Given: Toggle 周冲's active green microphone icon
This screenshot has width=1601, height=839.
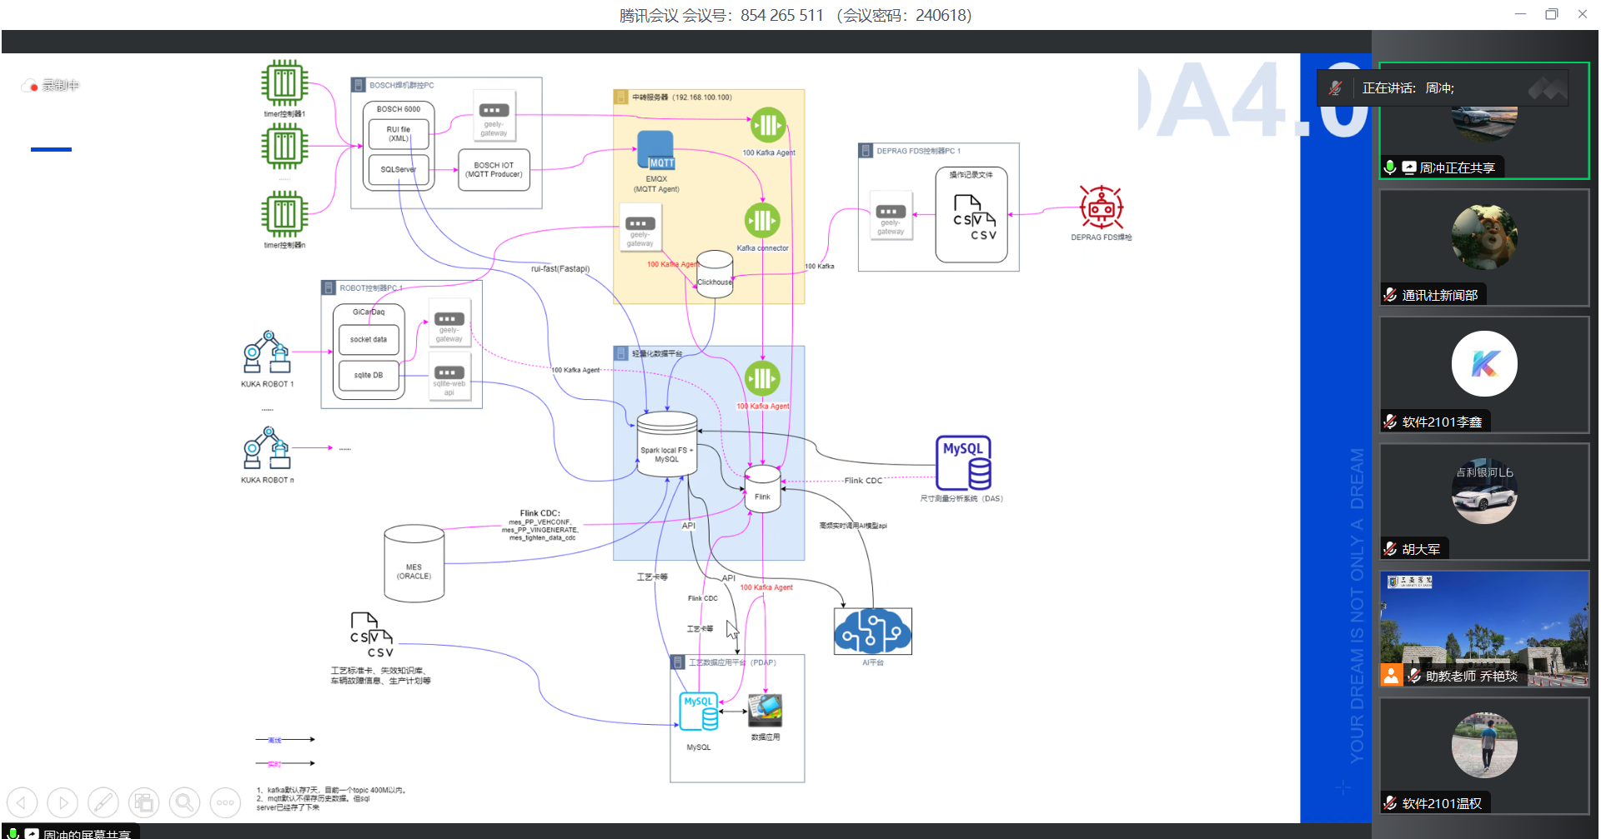Looking at the screenshot, I should [x=1390, y=167].
